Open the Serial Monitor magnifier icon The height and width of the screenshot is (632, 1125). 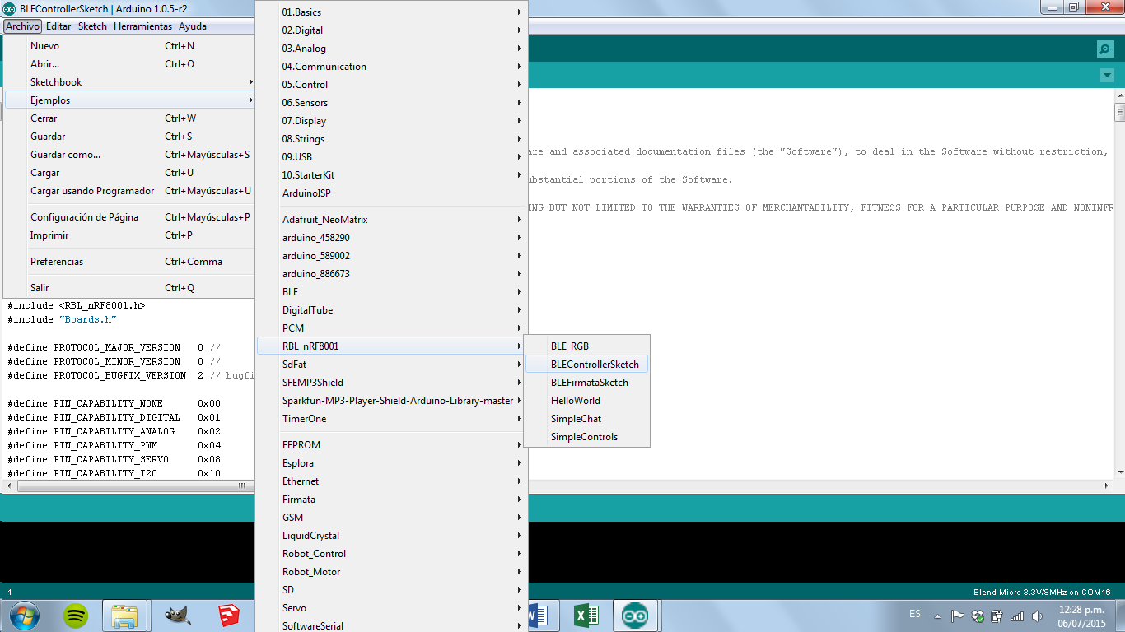tap(1105, 49)
